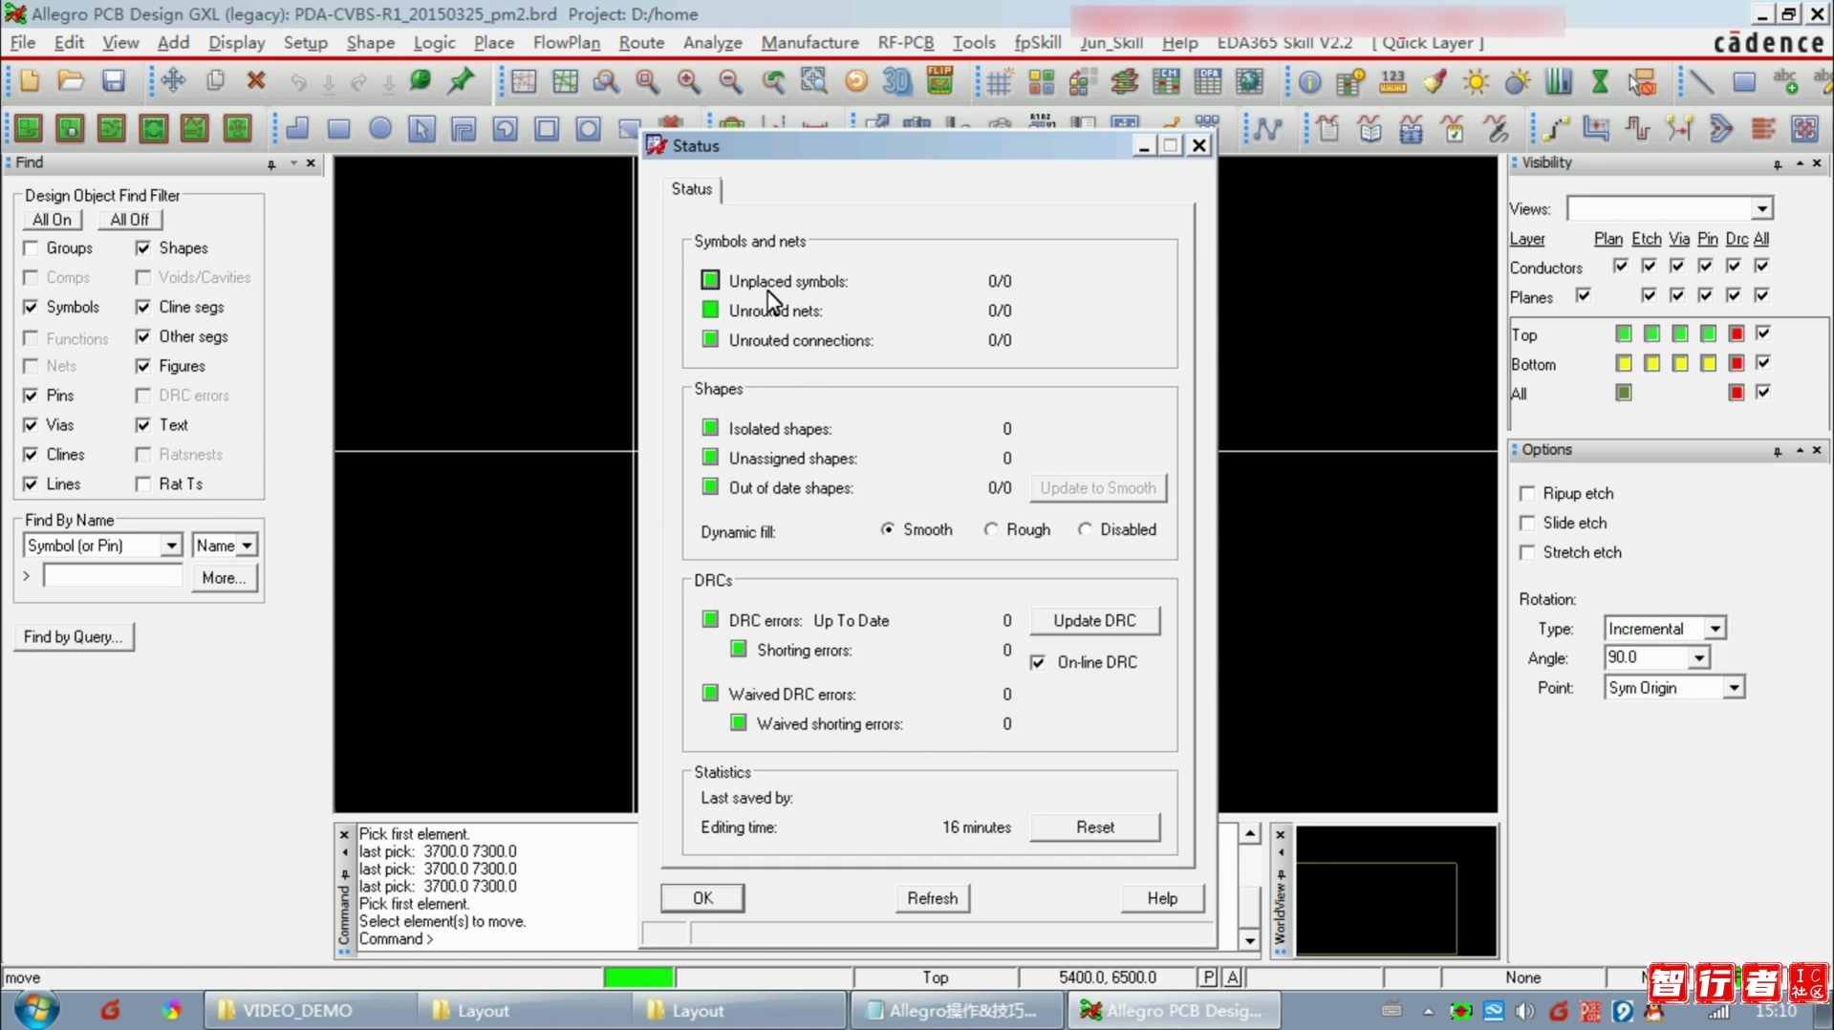The image size is (1834, 1030).
Task: Open the Angle dropdown showing 90.0
Action: click(1698, 658)
